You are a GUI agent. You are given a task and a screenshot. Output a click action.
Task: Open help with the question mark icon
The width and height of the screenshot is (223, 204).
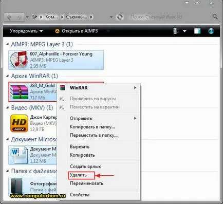(211, 31)
